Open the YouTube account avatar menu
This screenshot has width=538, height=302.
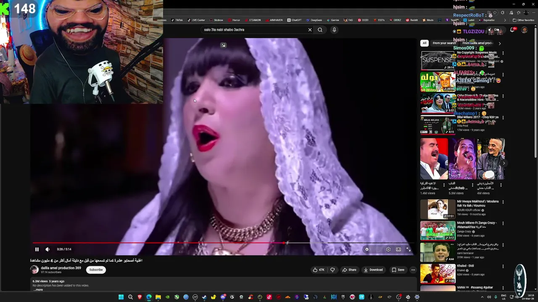pos(524,30)
